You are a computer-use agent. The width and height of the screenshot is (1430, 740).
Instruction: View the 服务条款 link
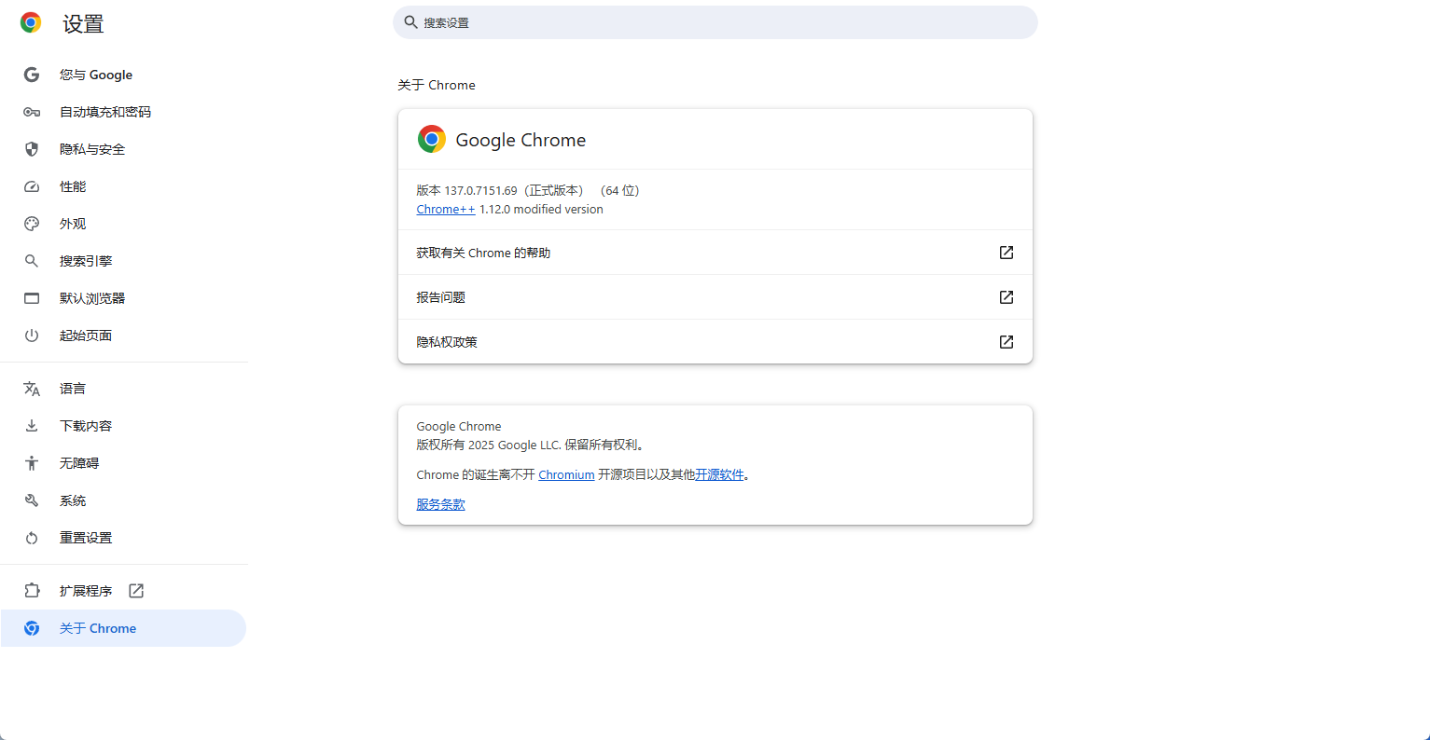pos(440,504)
